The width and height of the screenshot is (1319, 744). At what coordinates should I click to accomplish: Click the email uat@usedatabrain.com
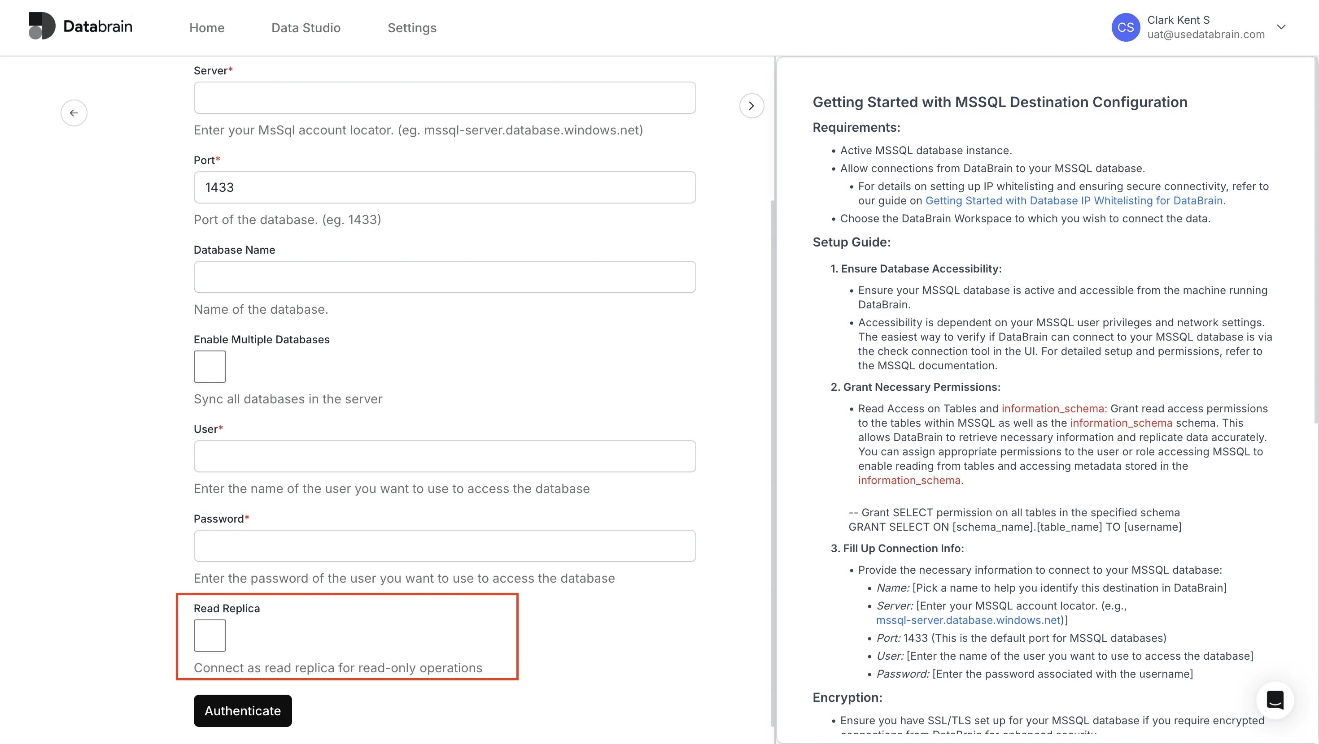tap(1206, 34)
